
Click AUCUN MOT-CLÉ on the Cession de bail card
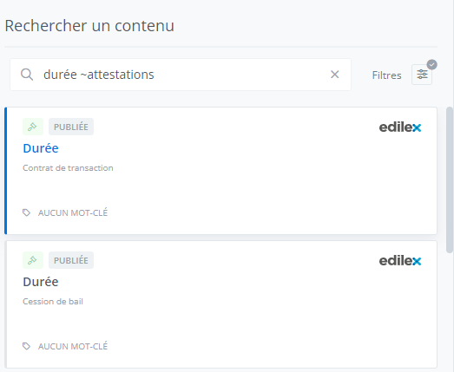pyautogui.click(x=73, y=347)
